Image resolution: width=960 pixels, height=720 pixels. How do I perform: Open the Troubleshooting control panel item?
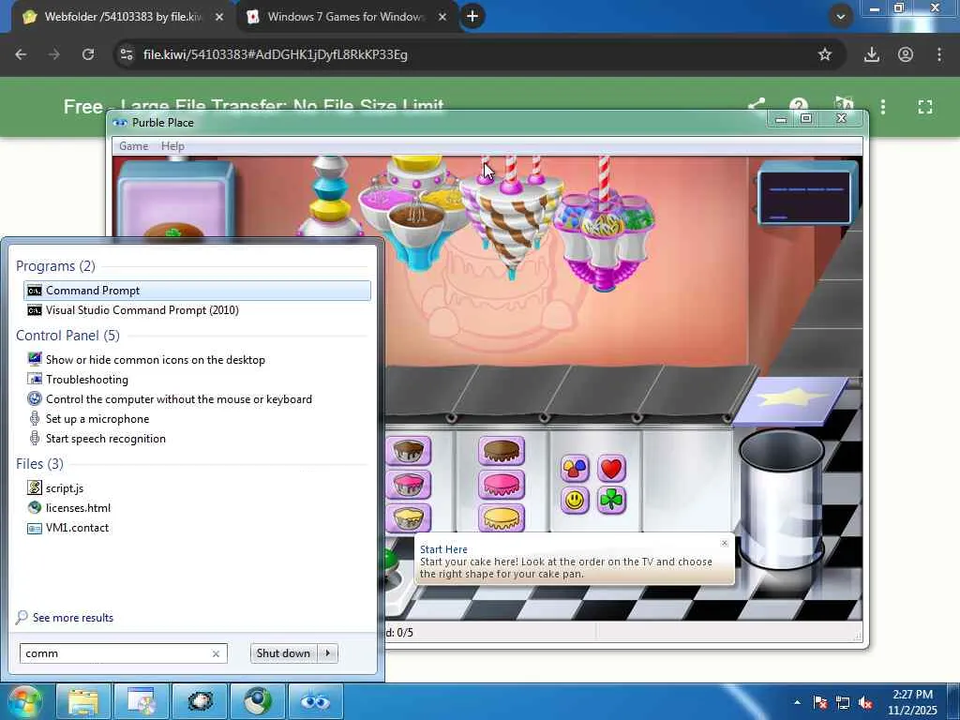click(x=197, y=379)
